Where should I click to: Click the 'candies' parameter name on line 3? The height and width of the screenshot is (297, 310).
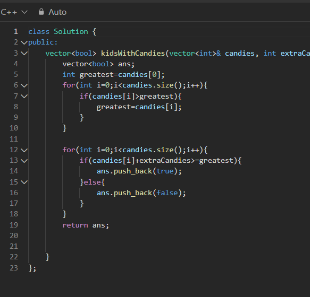point(240,53)
